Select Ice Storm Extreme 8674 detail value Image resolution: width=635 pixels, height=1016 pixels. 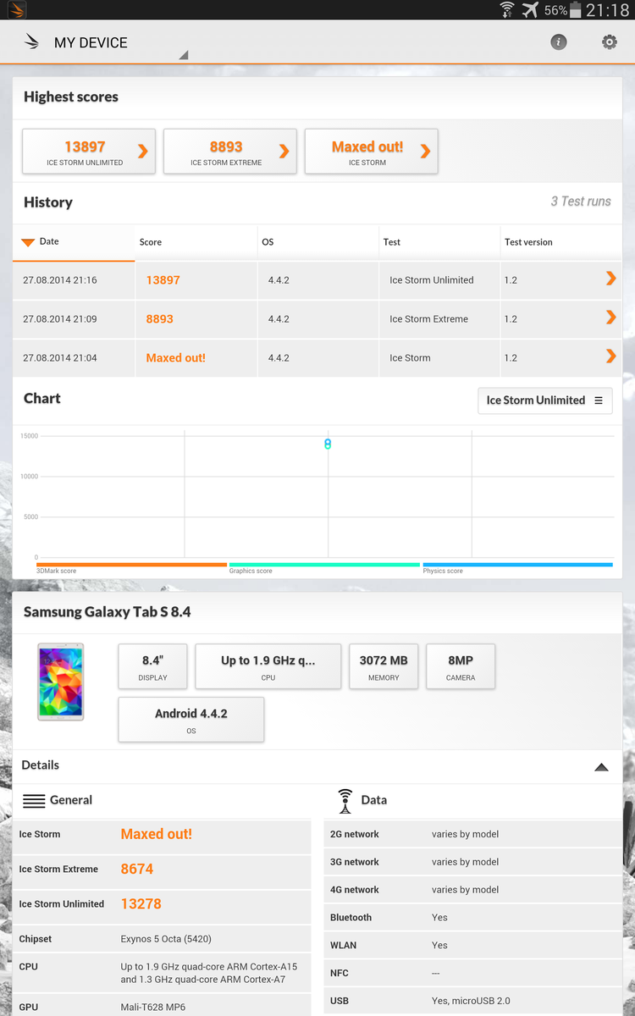(x=137, y=870)
